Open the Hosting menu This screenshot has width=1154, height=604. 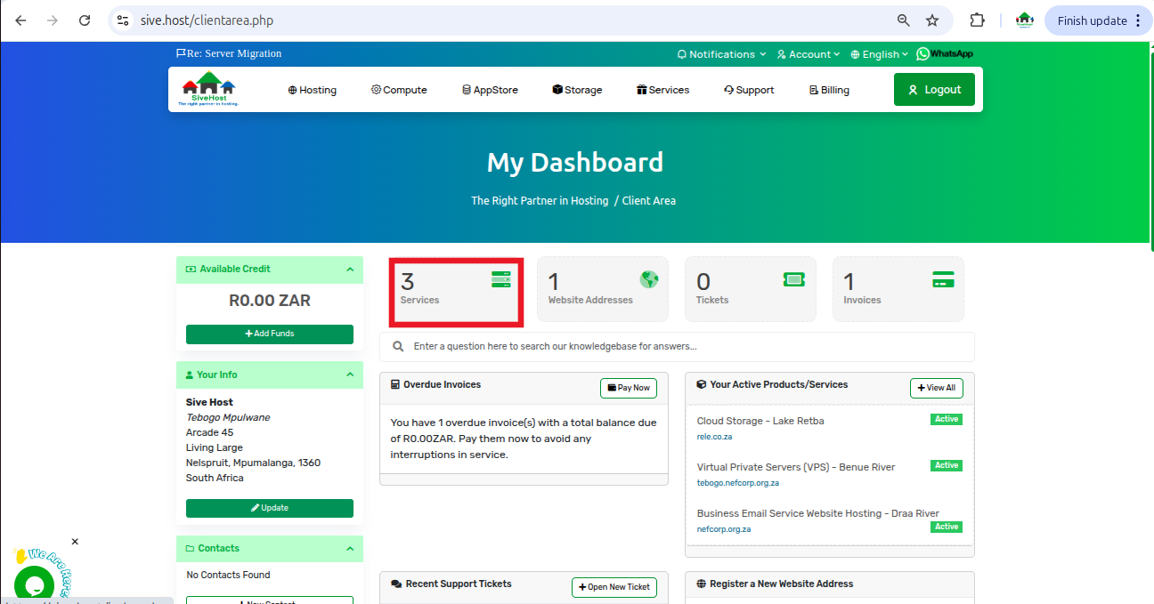click(x=313, y=90)
